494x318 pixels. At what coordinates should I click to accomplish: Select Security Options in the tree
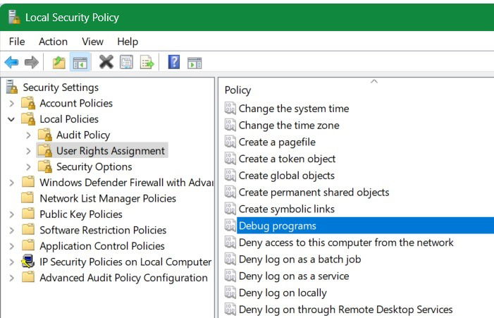94,166
